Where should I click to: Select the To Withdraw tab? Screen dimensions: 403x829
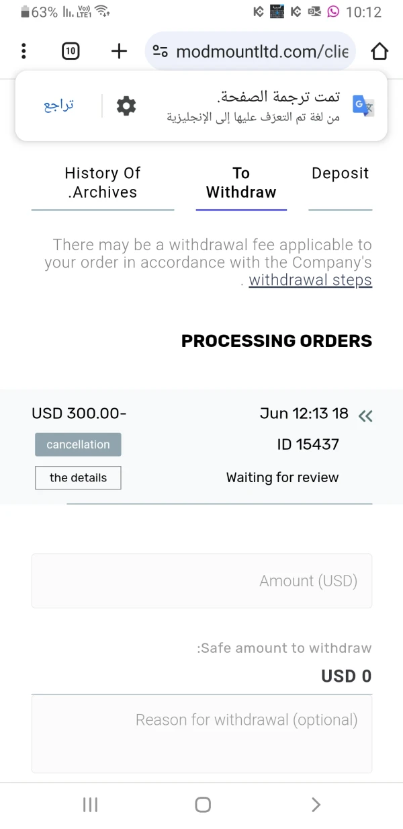pos(241,183)
